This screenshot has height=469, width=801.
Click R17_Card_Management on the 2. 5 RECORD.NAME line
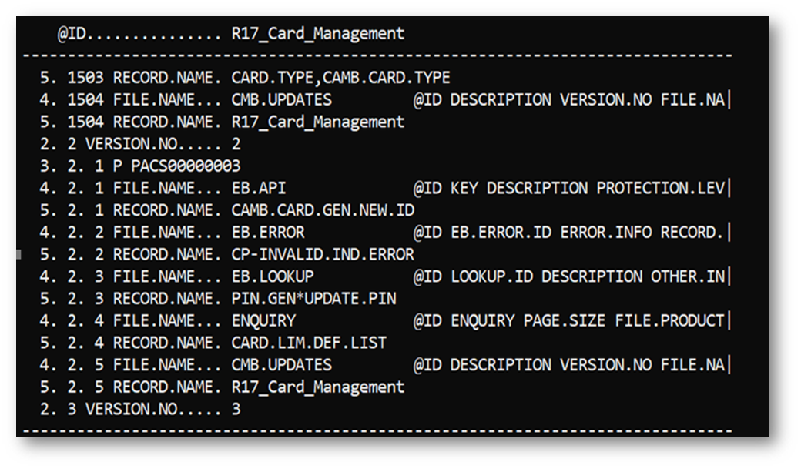(x=317, y=387)
